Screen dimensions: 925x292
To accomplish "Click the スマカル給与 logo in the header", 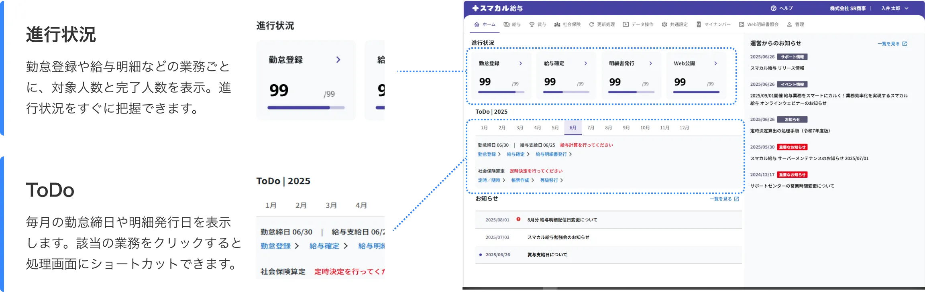I will (x=497, y=8).
